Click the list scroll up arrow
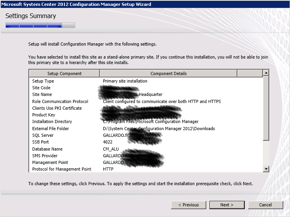This screenshot has height=217, width=290. 266,73
